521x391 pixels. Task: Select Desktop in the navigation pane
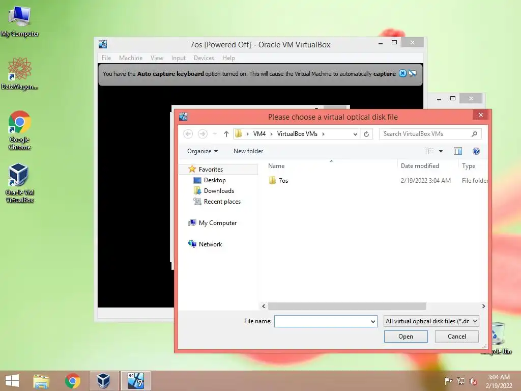pyautogui.click(x=215, y=180)
